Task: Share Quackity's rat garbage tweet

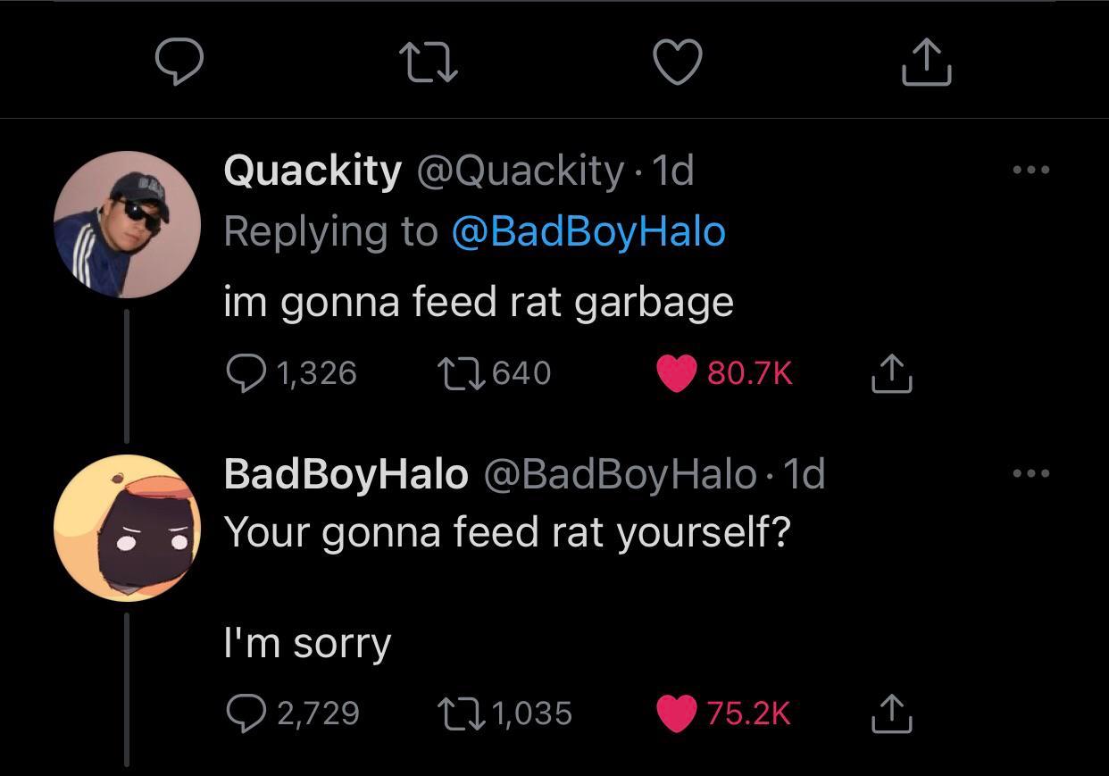Action: [x=890, y=372]
